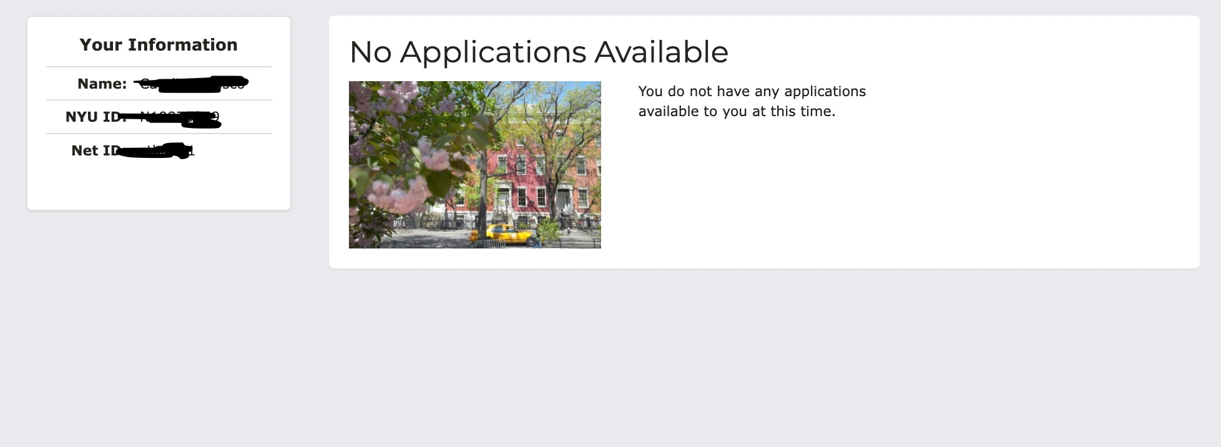Click the "Name:" field label
The width and height of the screenshot is (1221, 447).
(102, 84)
